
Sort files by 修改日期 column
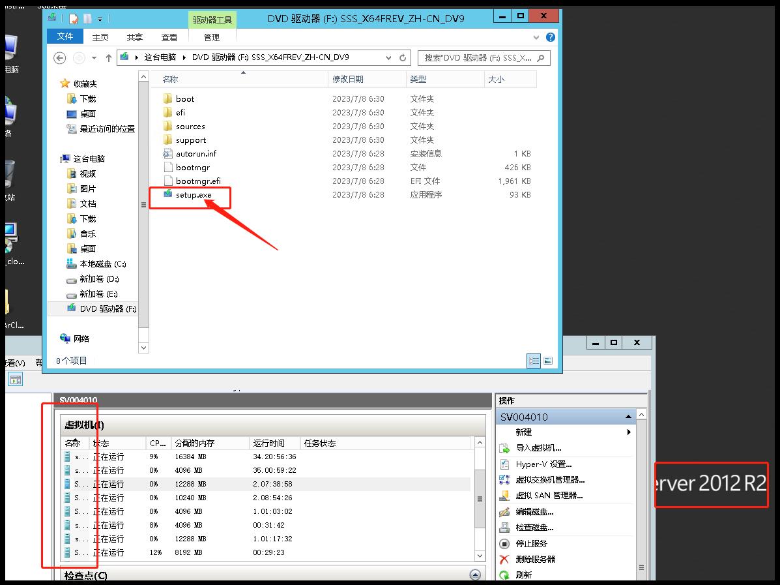367,79
